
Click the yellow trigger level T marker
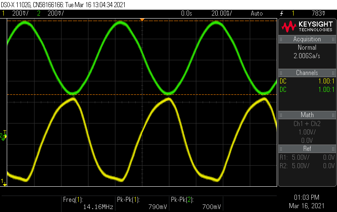5,132
